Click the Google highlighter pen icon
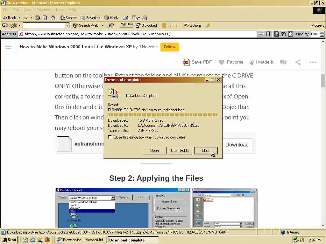The height and width of the screenshot is (244, 326). pyautogui.click(x=208, y=25)
